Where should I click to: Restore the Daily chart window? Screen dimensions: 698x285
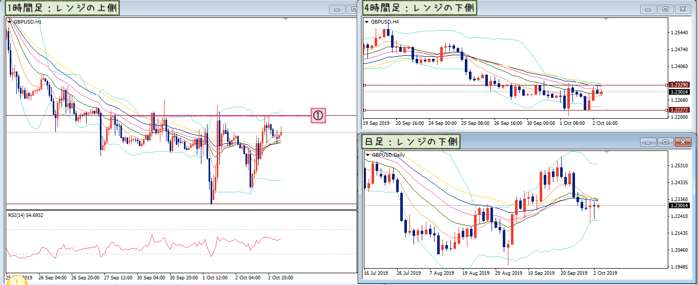[x=665, y=142]
